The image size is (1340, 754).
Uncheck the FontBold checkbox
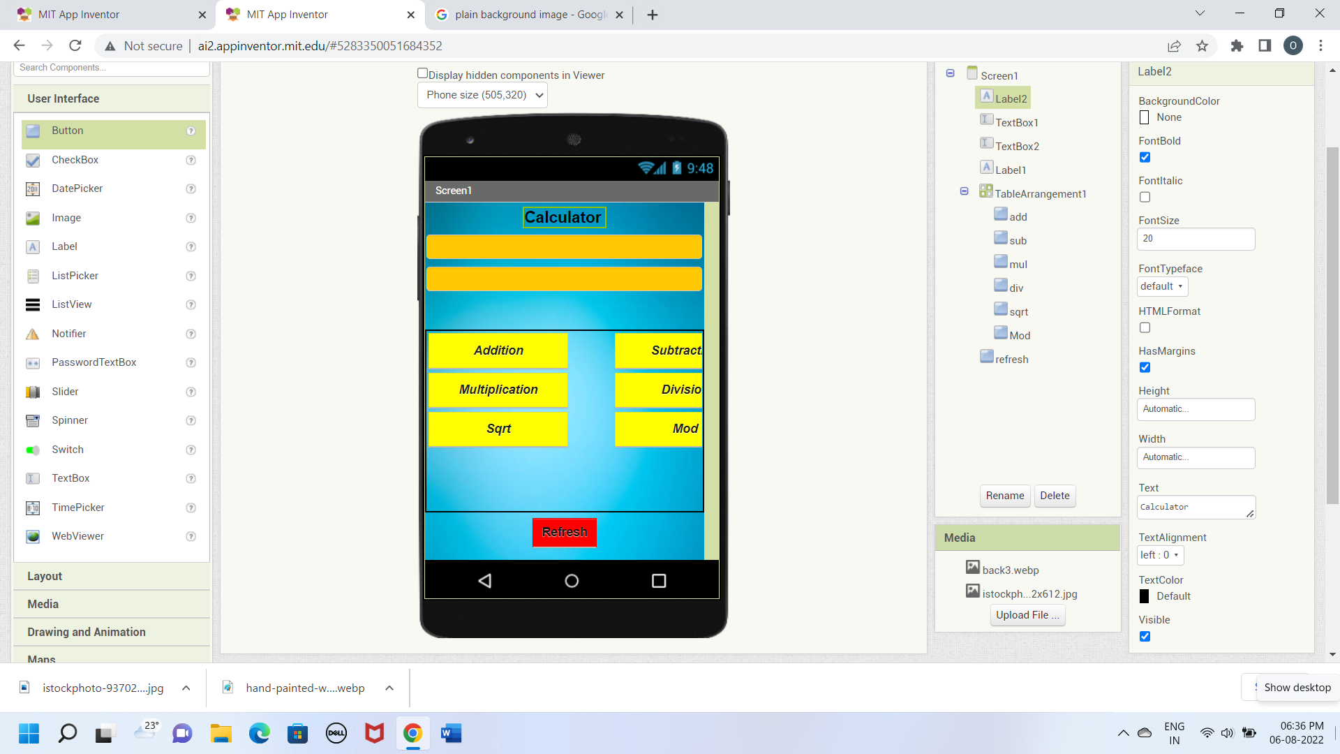[x=1145, y=157]
